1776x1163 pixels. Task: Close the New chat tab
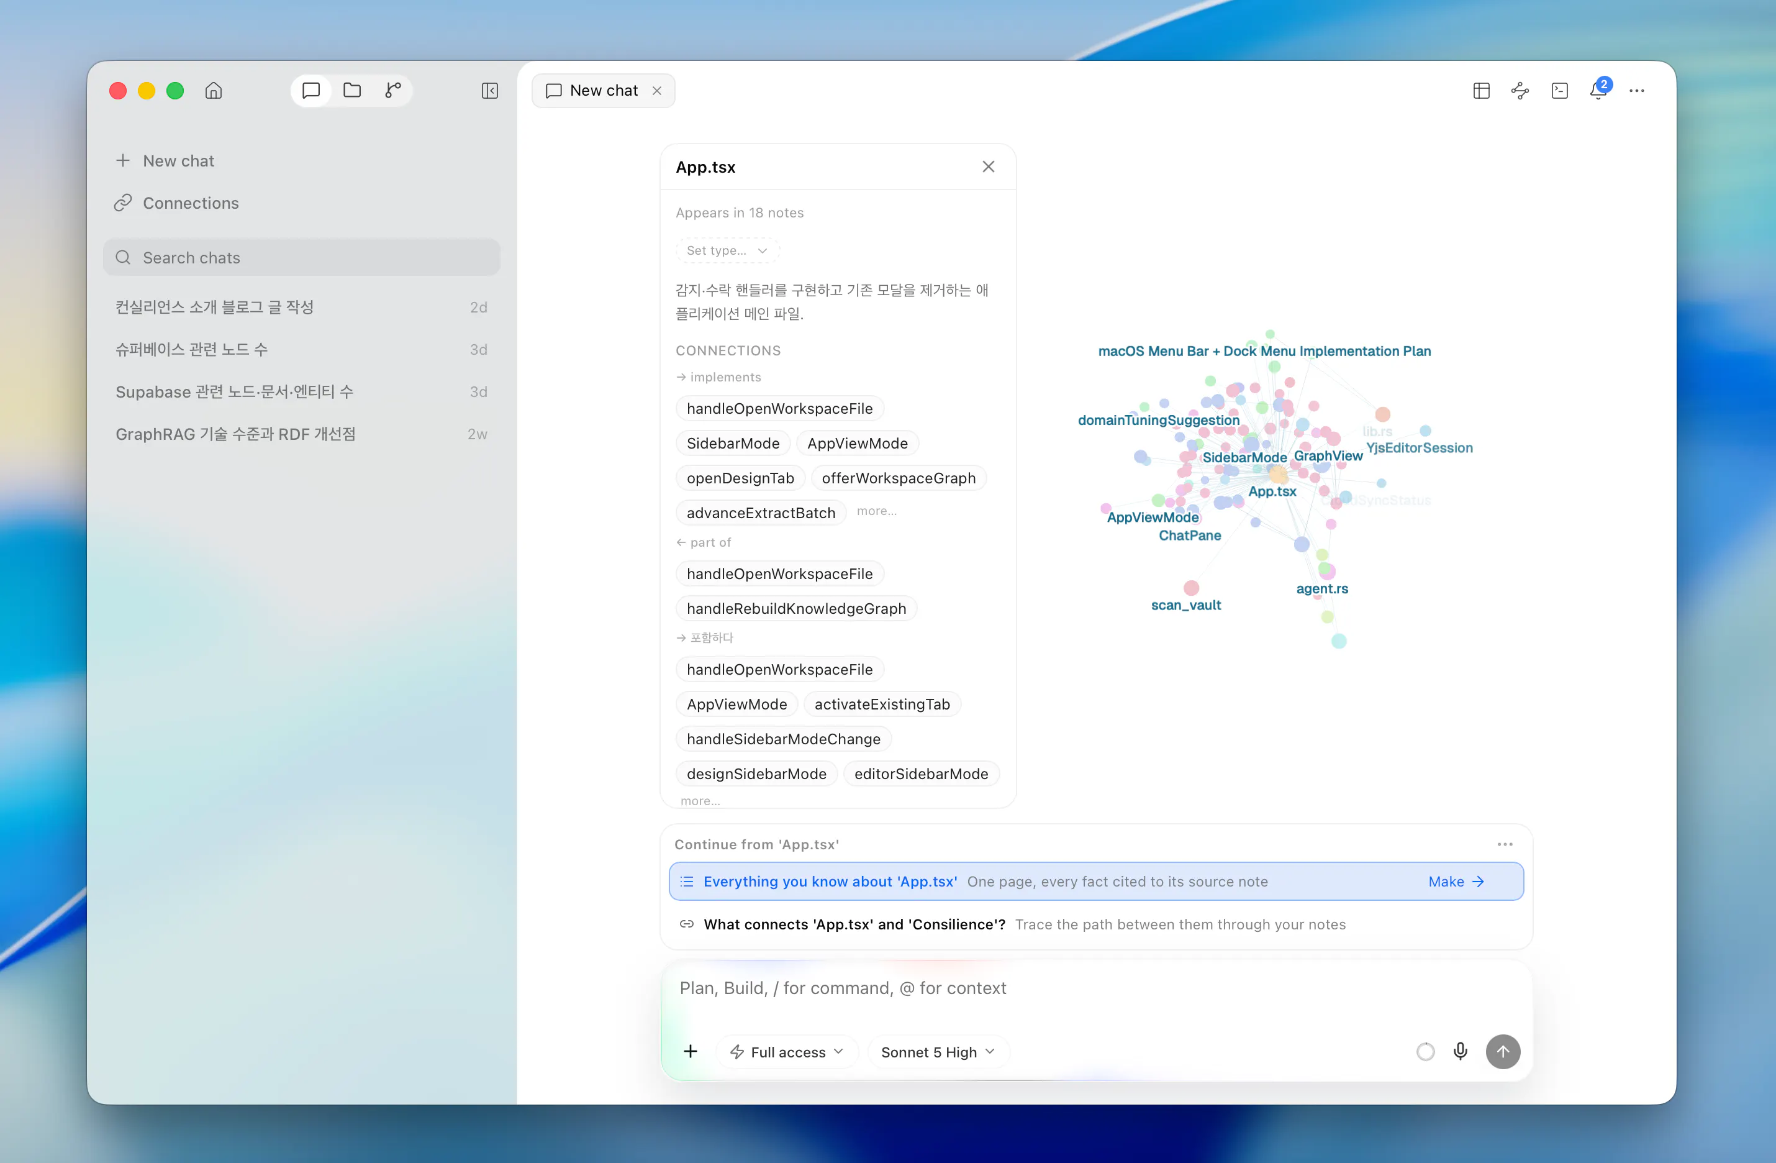click(656, 90)
